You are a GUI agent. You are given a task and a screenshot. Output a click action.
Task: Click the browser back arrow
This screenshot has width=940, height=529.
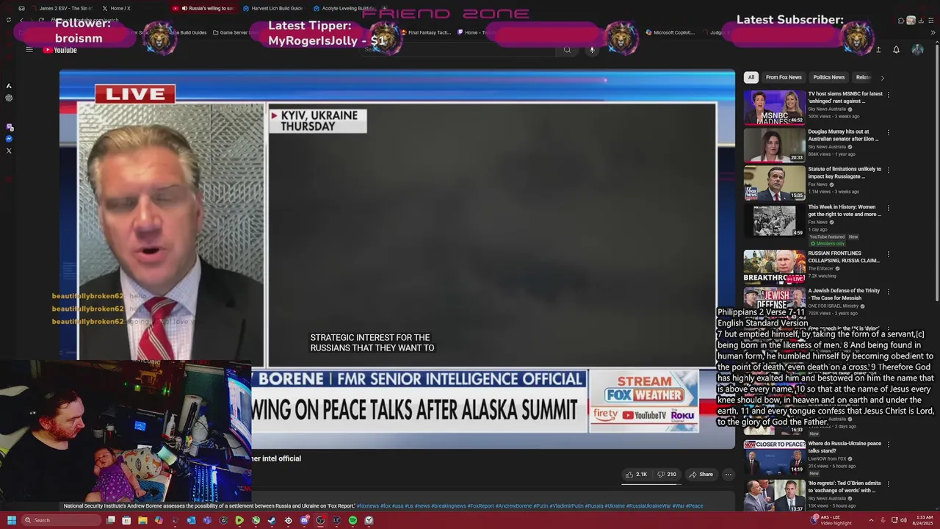pyautogui.click(x=22, y=20)
